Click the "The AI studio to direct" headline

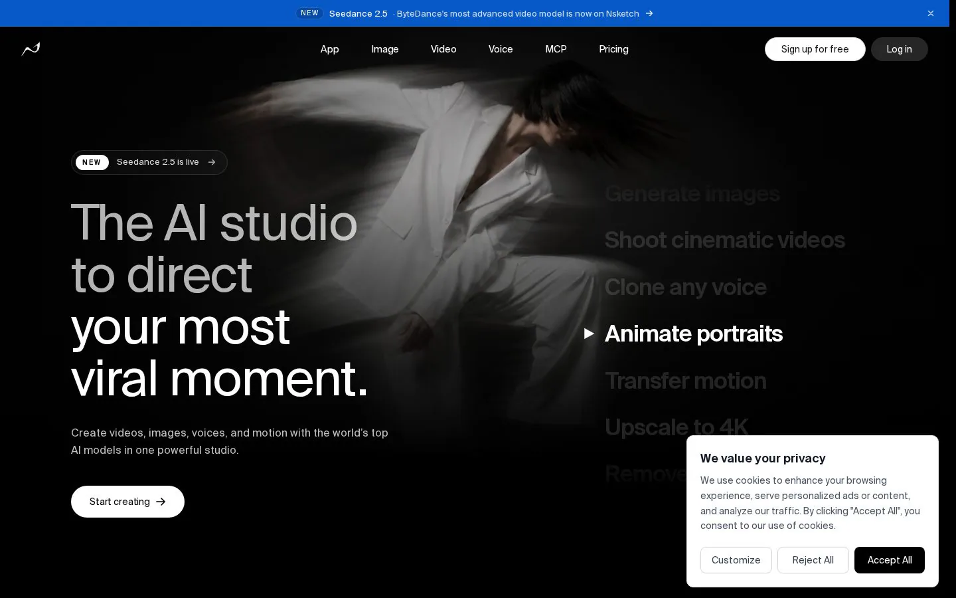pyautogui.click(x=214, y=248)
